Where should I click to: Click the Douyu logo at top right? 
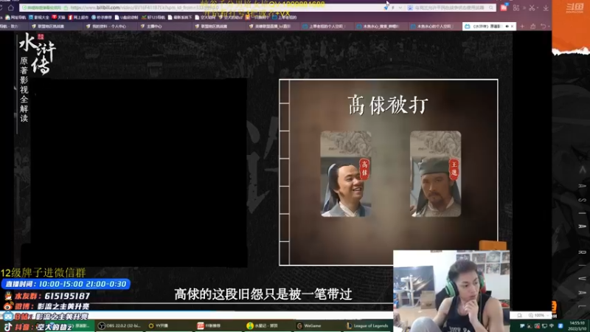tap(575, 7)
